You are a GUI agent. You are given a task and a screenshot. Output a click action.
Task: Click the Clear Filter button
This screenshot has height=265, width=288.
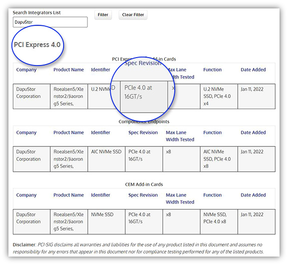point(133,15)
